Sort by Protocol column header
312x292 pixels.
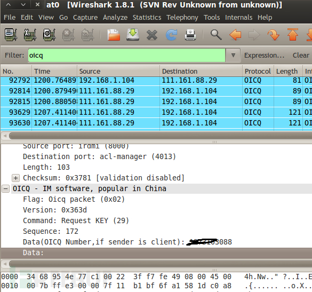tap(258, 71)
